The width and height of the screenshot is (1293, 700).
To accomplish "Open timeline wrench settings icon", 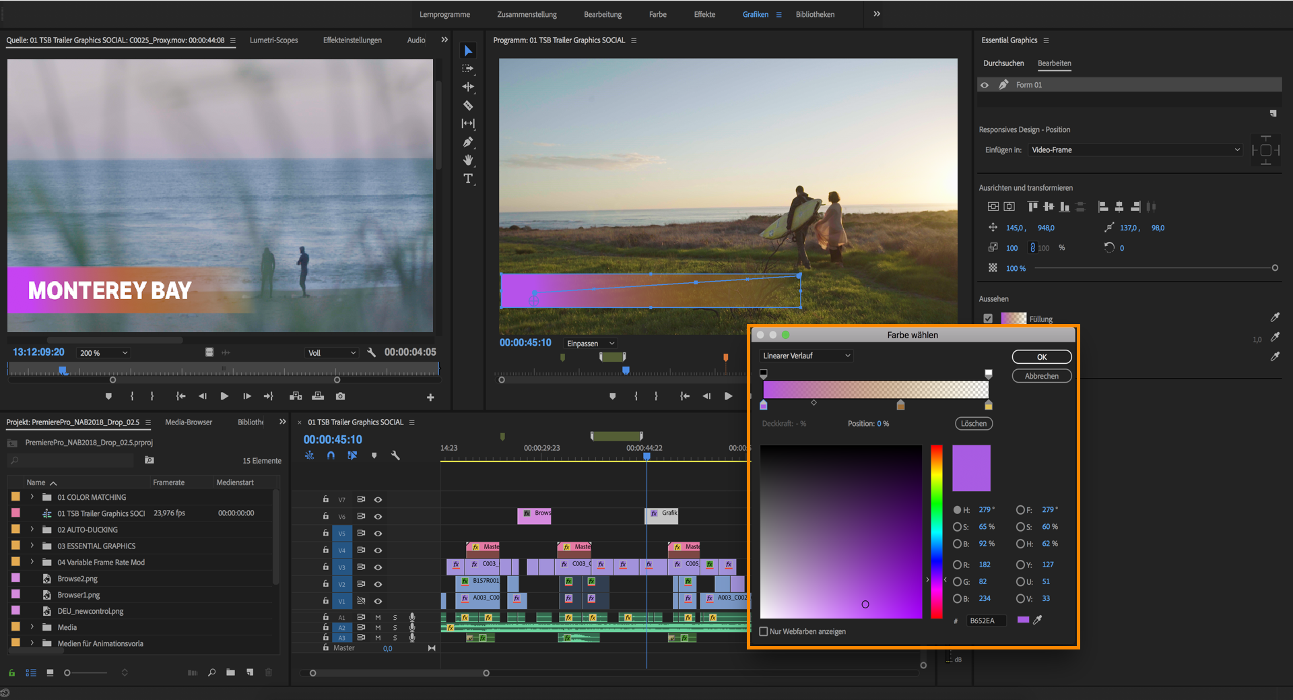I will [x=395, y=455].
